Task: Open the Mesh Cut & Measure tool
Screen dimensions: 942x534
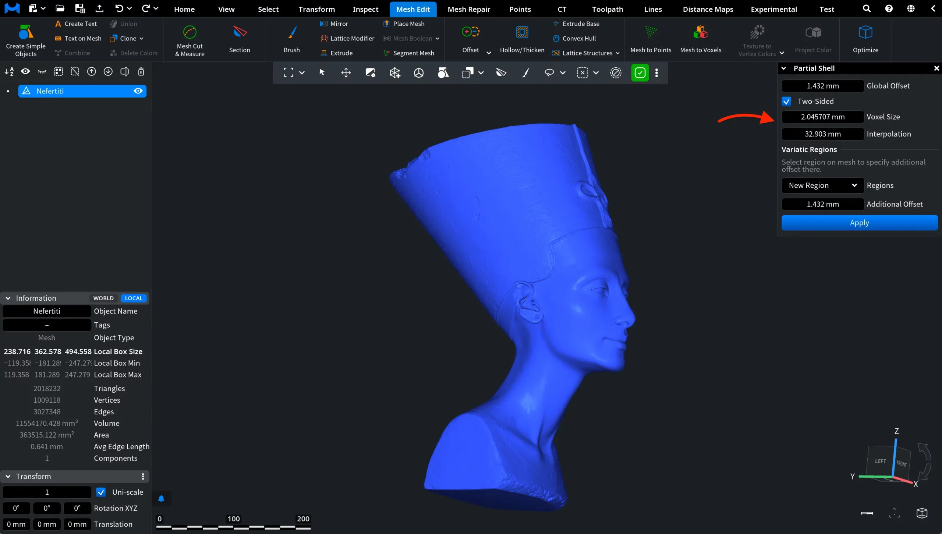Action: click(x=190, y=40)
